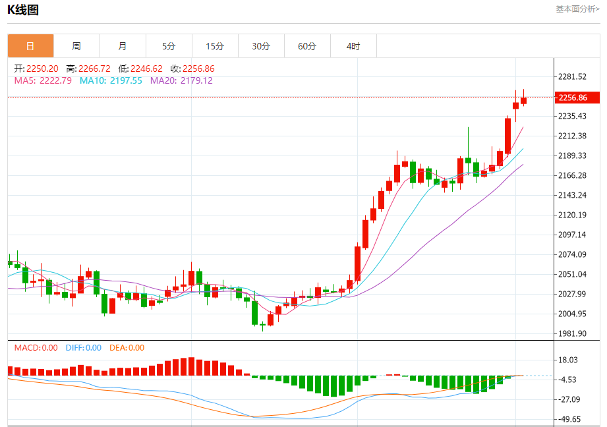Click the MA5: 2222.79 indicator label
The height and width of the screenshot is (427, 607).
[x=43, y=80]
